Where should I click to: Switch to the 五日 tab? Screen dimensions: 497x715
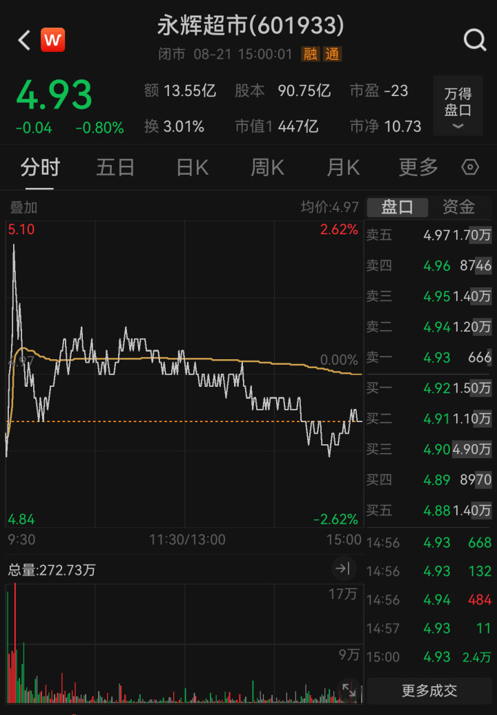(x=115, y=167)
